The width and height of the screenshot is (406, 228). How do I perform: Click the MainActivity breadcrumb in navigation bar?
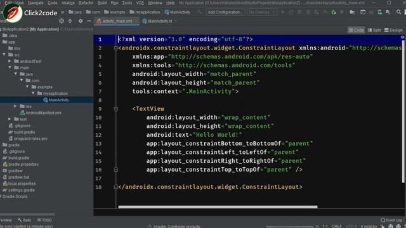(178, 12)
